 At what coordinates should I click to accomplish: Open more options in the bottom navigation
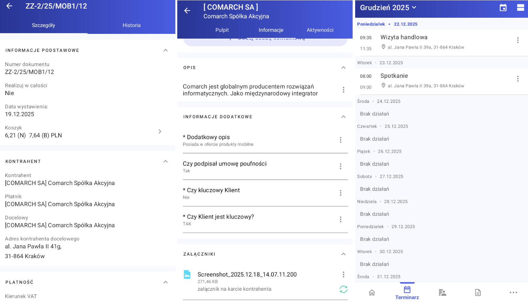513,293
